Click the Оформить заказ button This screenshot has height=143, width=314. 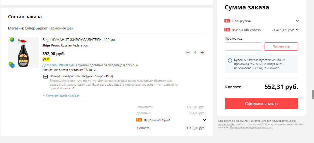click(261, 104)
